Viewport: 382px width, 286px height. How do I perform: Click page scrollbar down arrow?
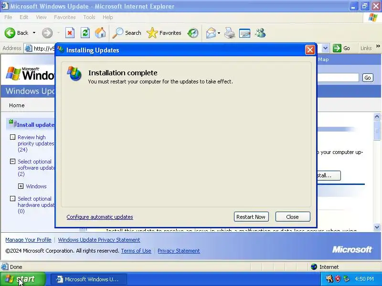[377, 227]
